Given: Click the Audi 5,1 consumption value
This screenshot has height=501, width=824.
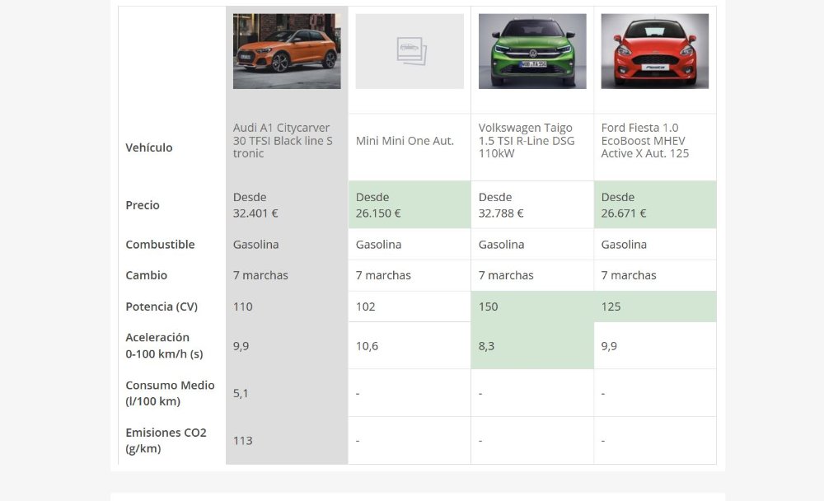Looking at the screenshot, I should [241, 393].
